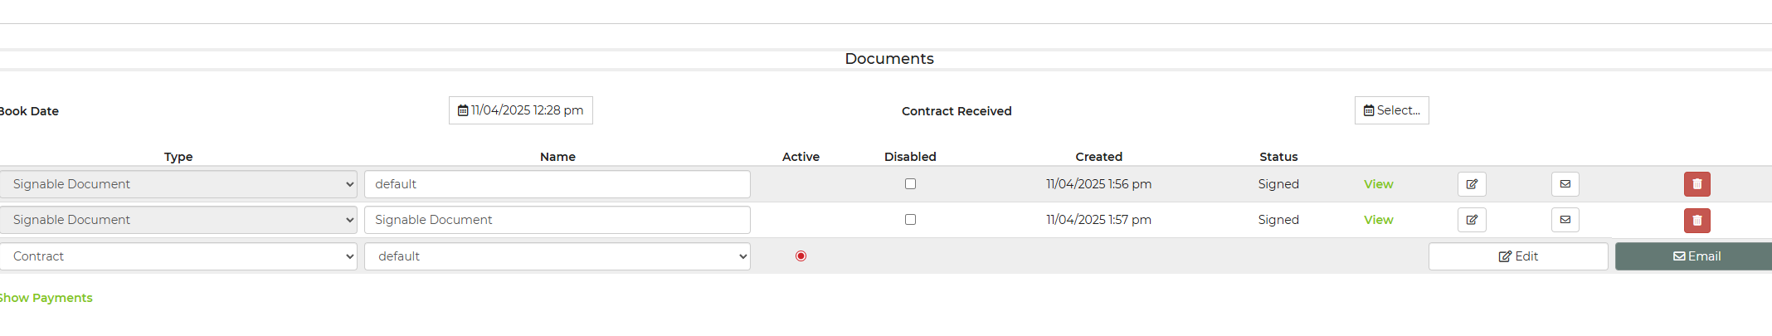View the document created at 1:56 pm
The height and width of the screenshot is (336, 1772).
(1378, 184)
